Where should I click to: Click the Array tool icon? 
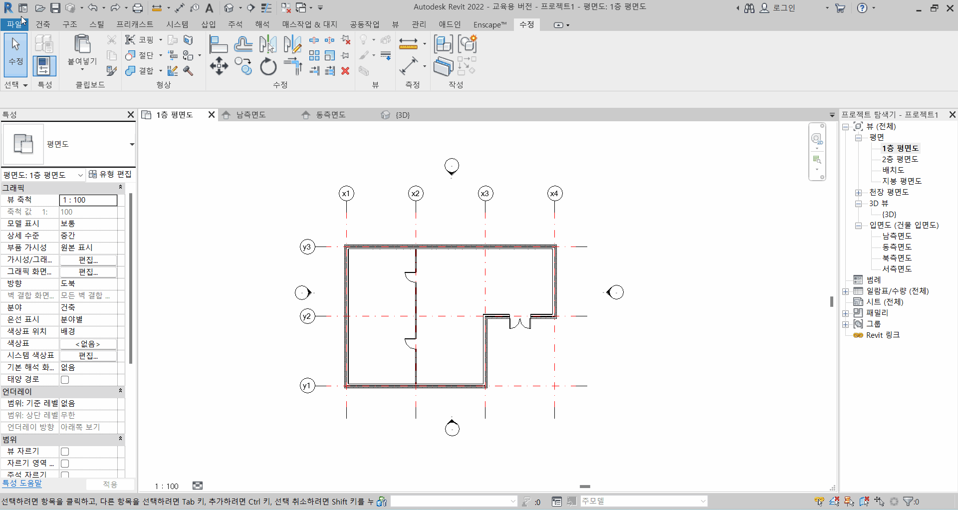(x=314, y=55)
